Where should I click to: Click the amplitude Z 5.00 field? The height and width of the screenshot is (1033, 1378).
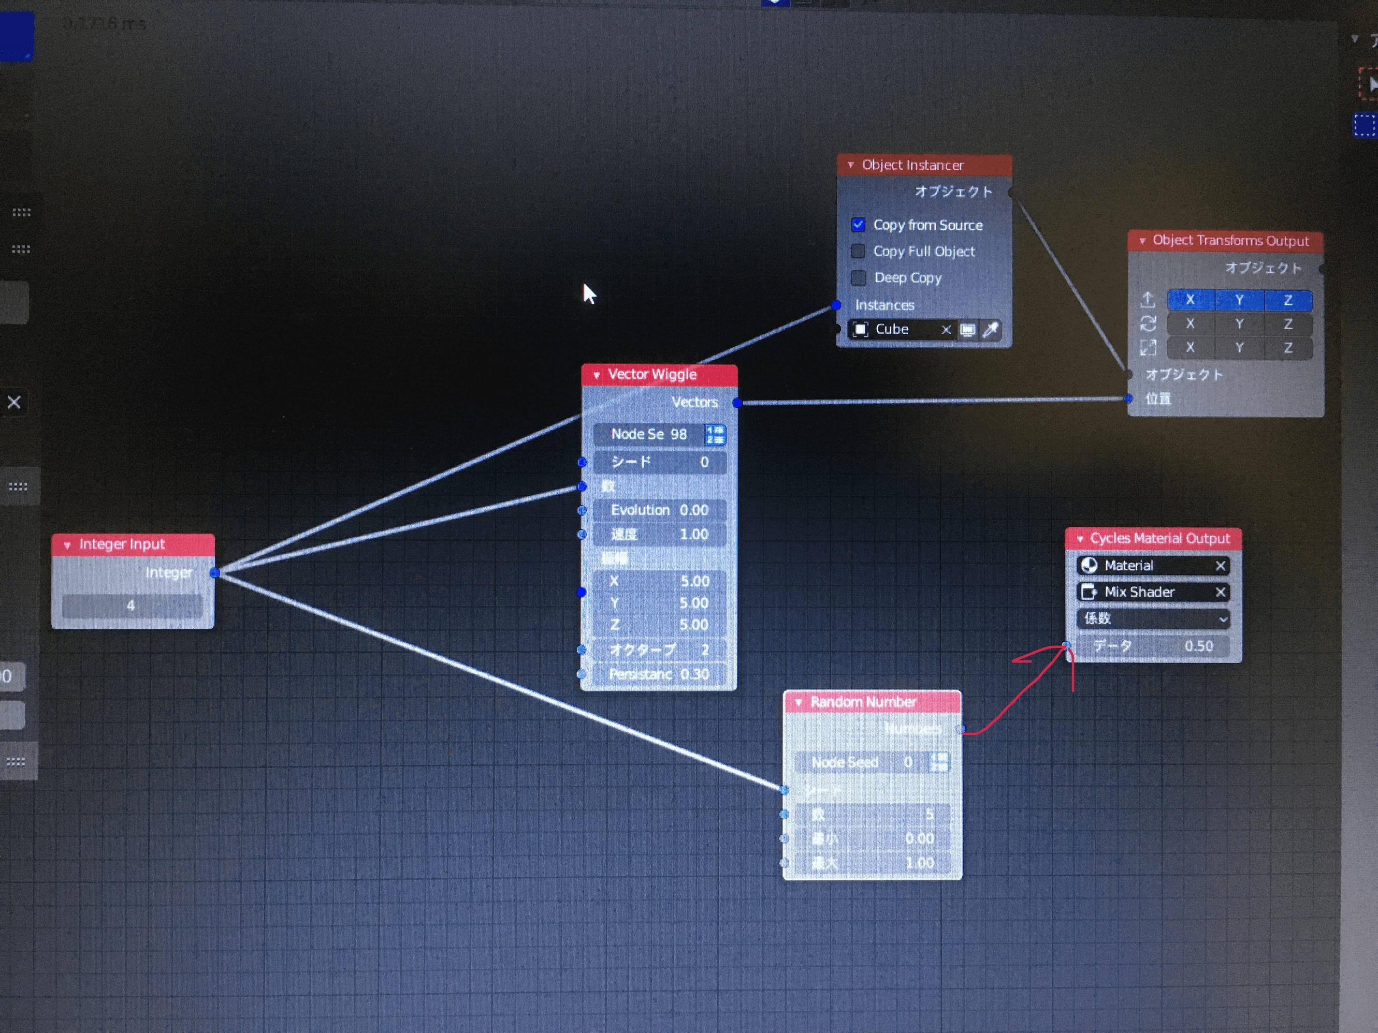pyautogui.click(x=659, y=625)
